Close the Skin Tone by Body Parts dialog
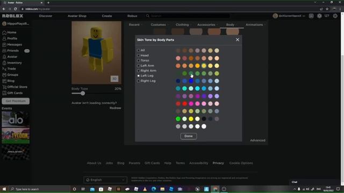 pos(238,40)
